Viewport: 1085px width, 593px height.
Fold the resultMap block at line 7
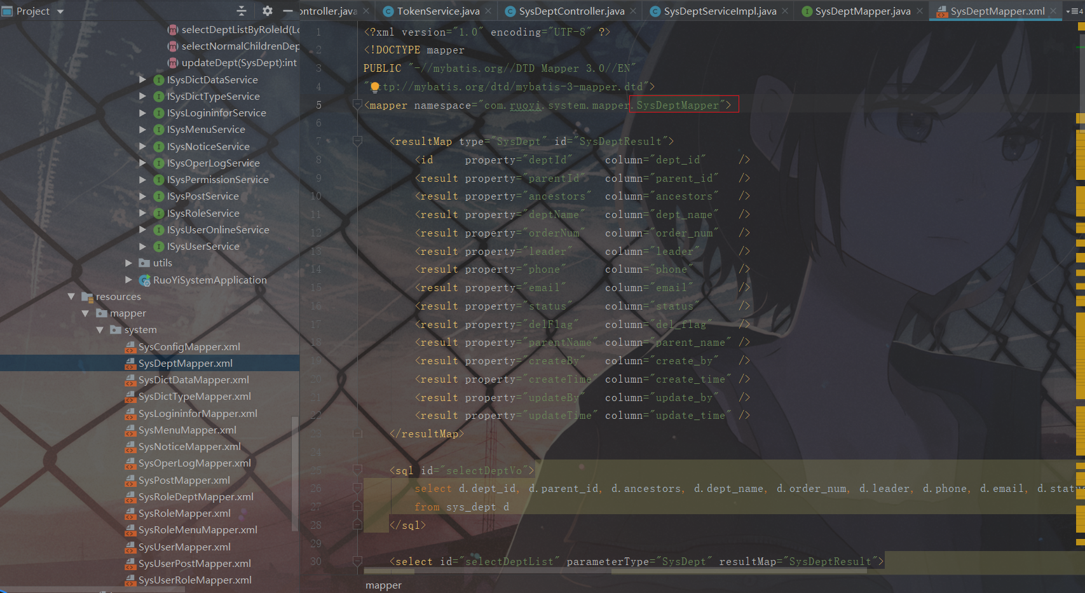[357, 141]
